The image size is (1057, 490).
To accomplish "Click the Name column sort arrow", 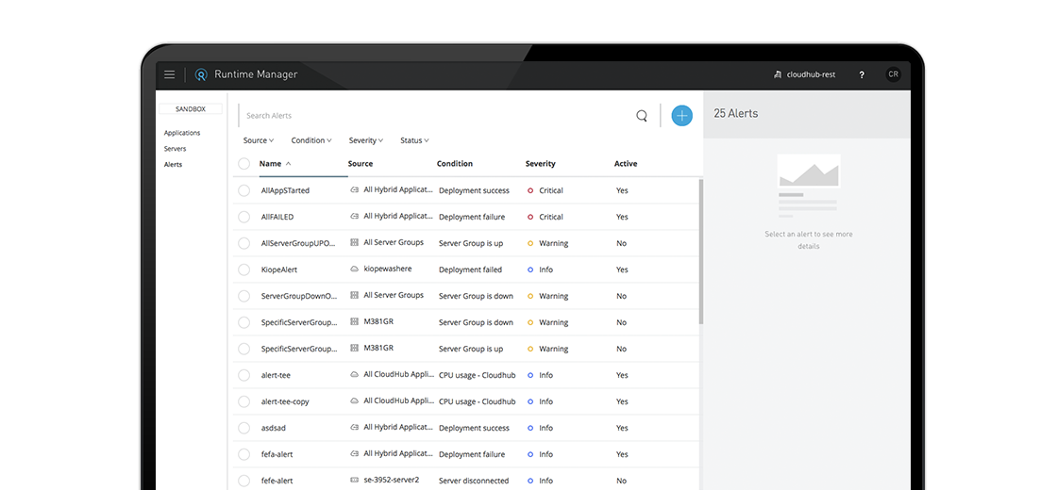I will coord(289,164).
